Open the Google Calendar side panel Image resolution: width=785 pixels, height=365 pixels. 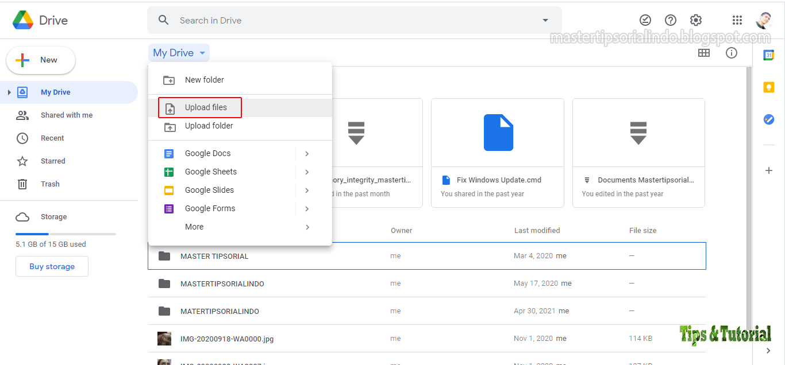[x=769, y=55]
